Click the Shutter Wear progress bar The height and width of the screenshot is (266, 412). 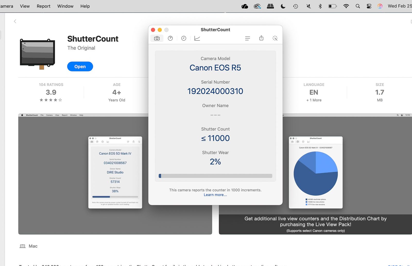(215, 176)
